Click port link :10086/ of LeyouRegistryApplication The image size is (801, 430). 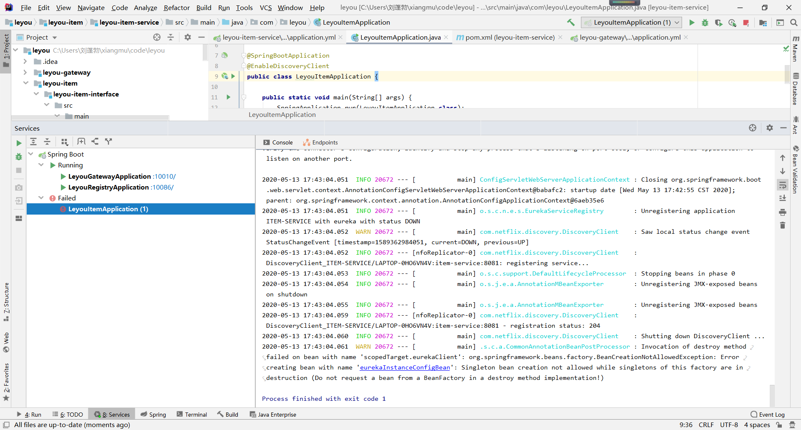(162, 187)
